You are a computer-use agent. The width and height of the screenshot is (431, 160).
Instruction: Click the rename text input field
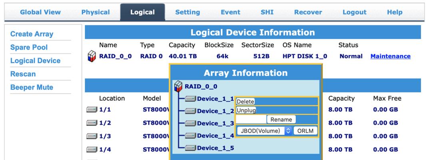click(251, 119)
